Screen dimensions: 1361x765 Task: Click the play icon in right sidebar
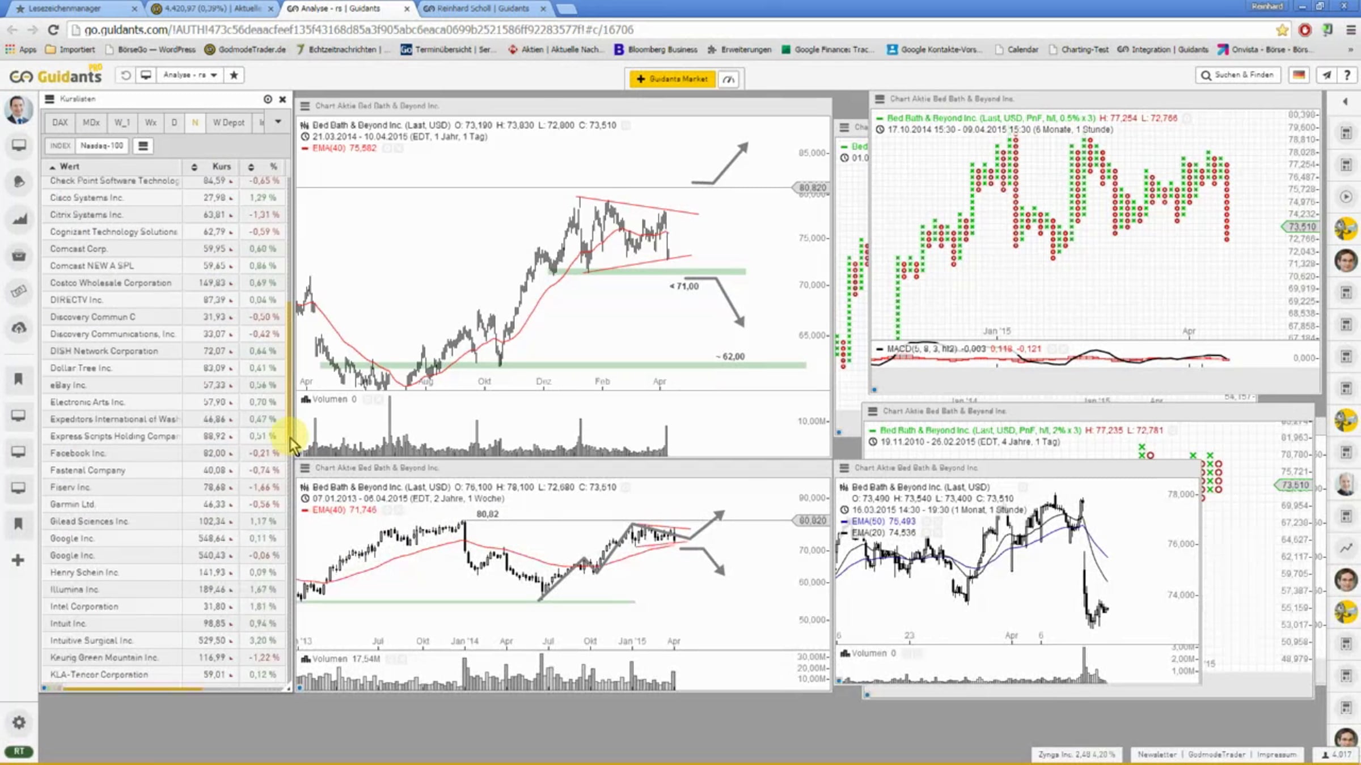pyautogui.click(x=1346, y=197)
